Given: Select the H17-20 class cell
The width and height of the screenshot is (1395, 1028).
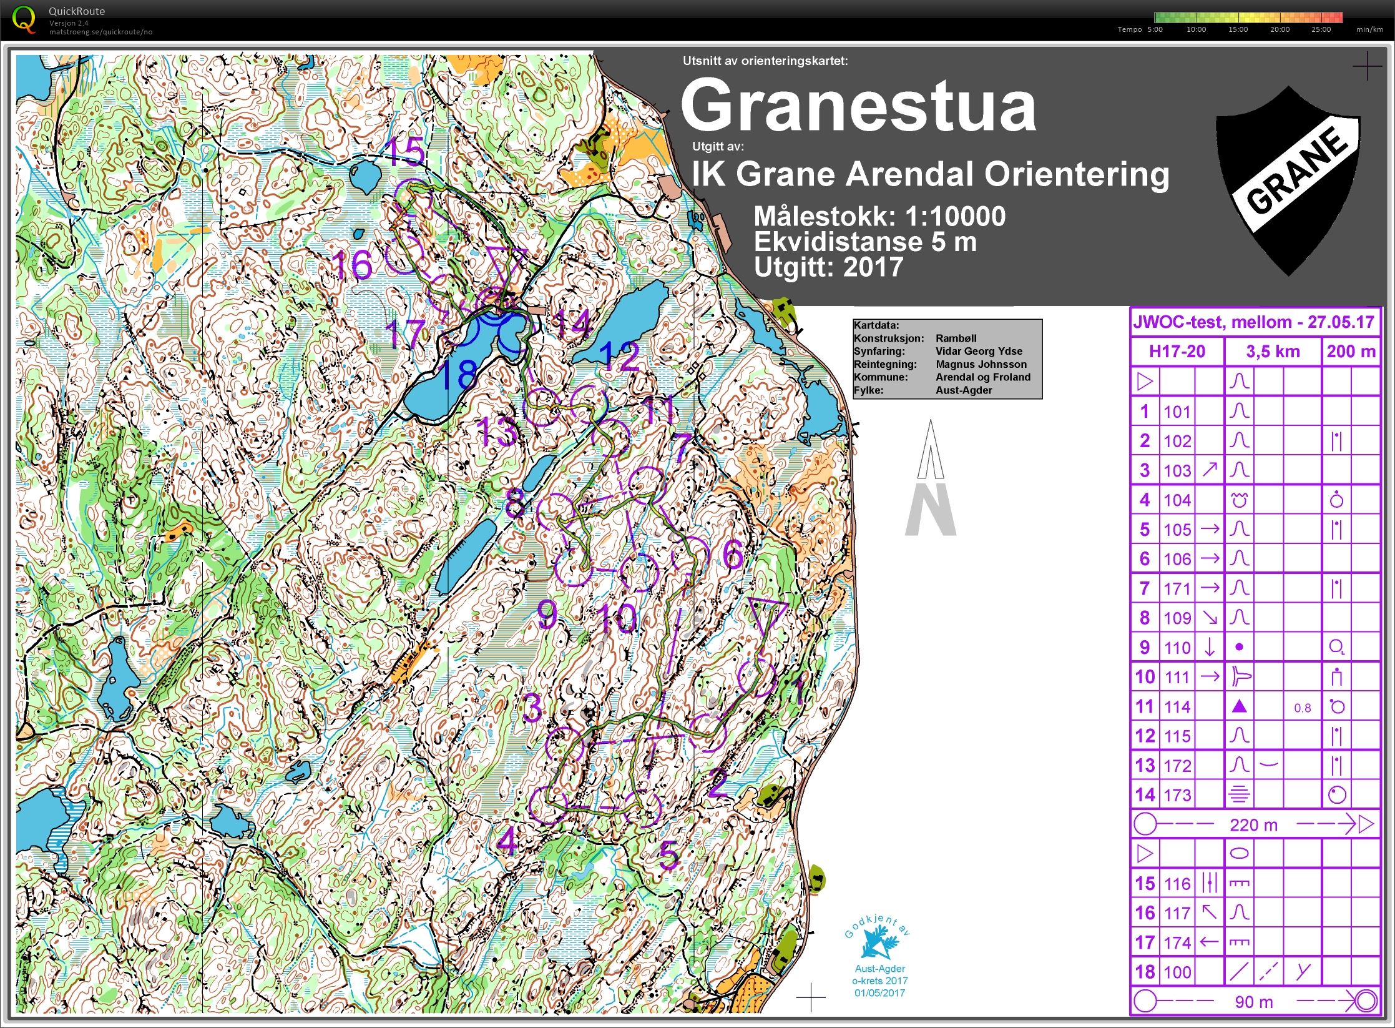Looking at the screenshot, I should pos(1177,352).
